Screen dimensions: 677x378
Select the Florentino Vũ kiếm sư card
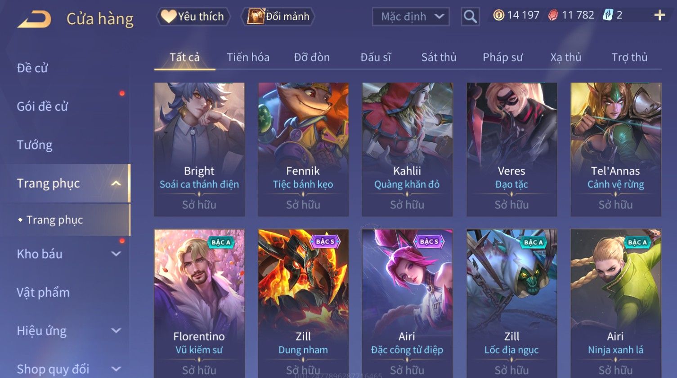coord(199,303)
